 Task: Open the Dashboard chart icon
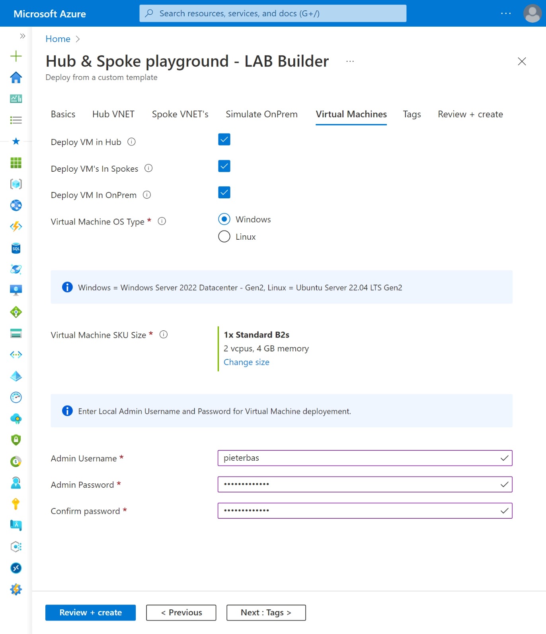pos(16,99)
